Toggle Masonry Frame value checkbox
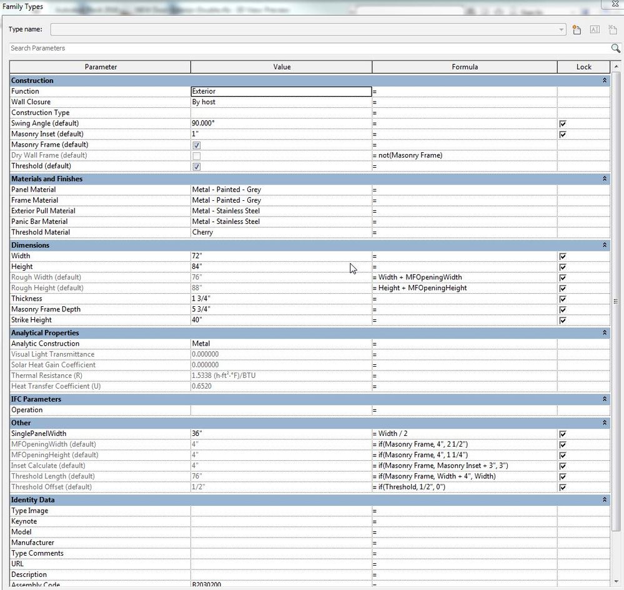 click(x=197, y=145)
